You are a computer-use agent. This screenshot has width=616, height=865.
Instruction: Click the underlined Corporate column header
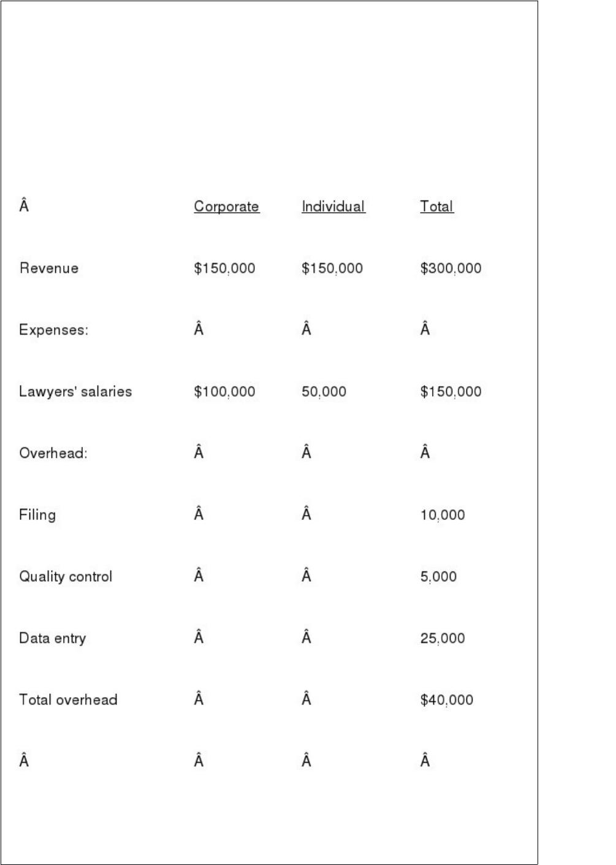pyautogui.click(x=227, y=207)
